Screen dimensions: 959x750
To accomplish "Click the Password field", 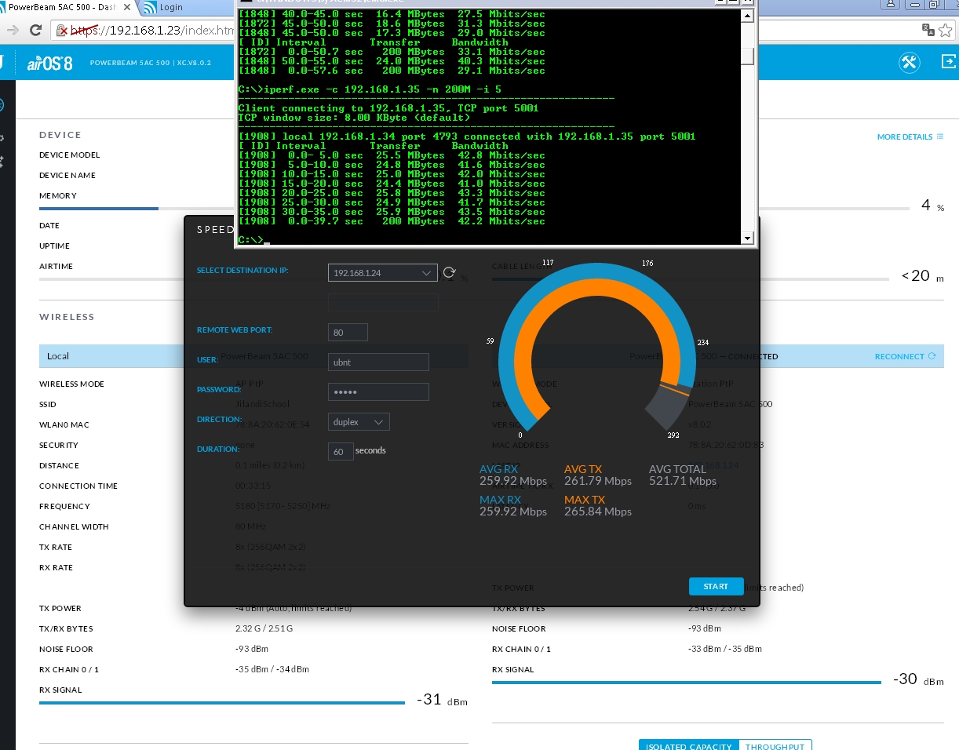I will click(x=378, y=391).
